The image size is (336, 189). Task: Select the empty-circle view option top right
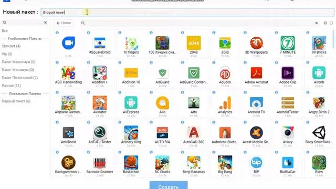click(331, 23)
